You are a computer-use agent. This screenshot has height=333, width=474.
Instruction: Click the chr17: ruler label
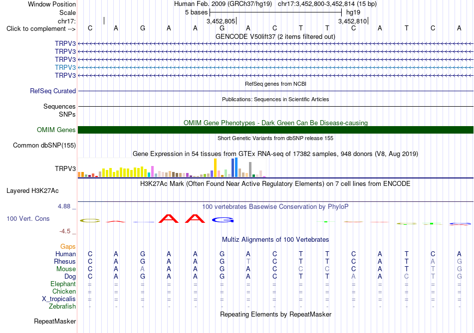(67, 21)
